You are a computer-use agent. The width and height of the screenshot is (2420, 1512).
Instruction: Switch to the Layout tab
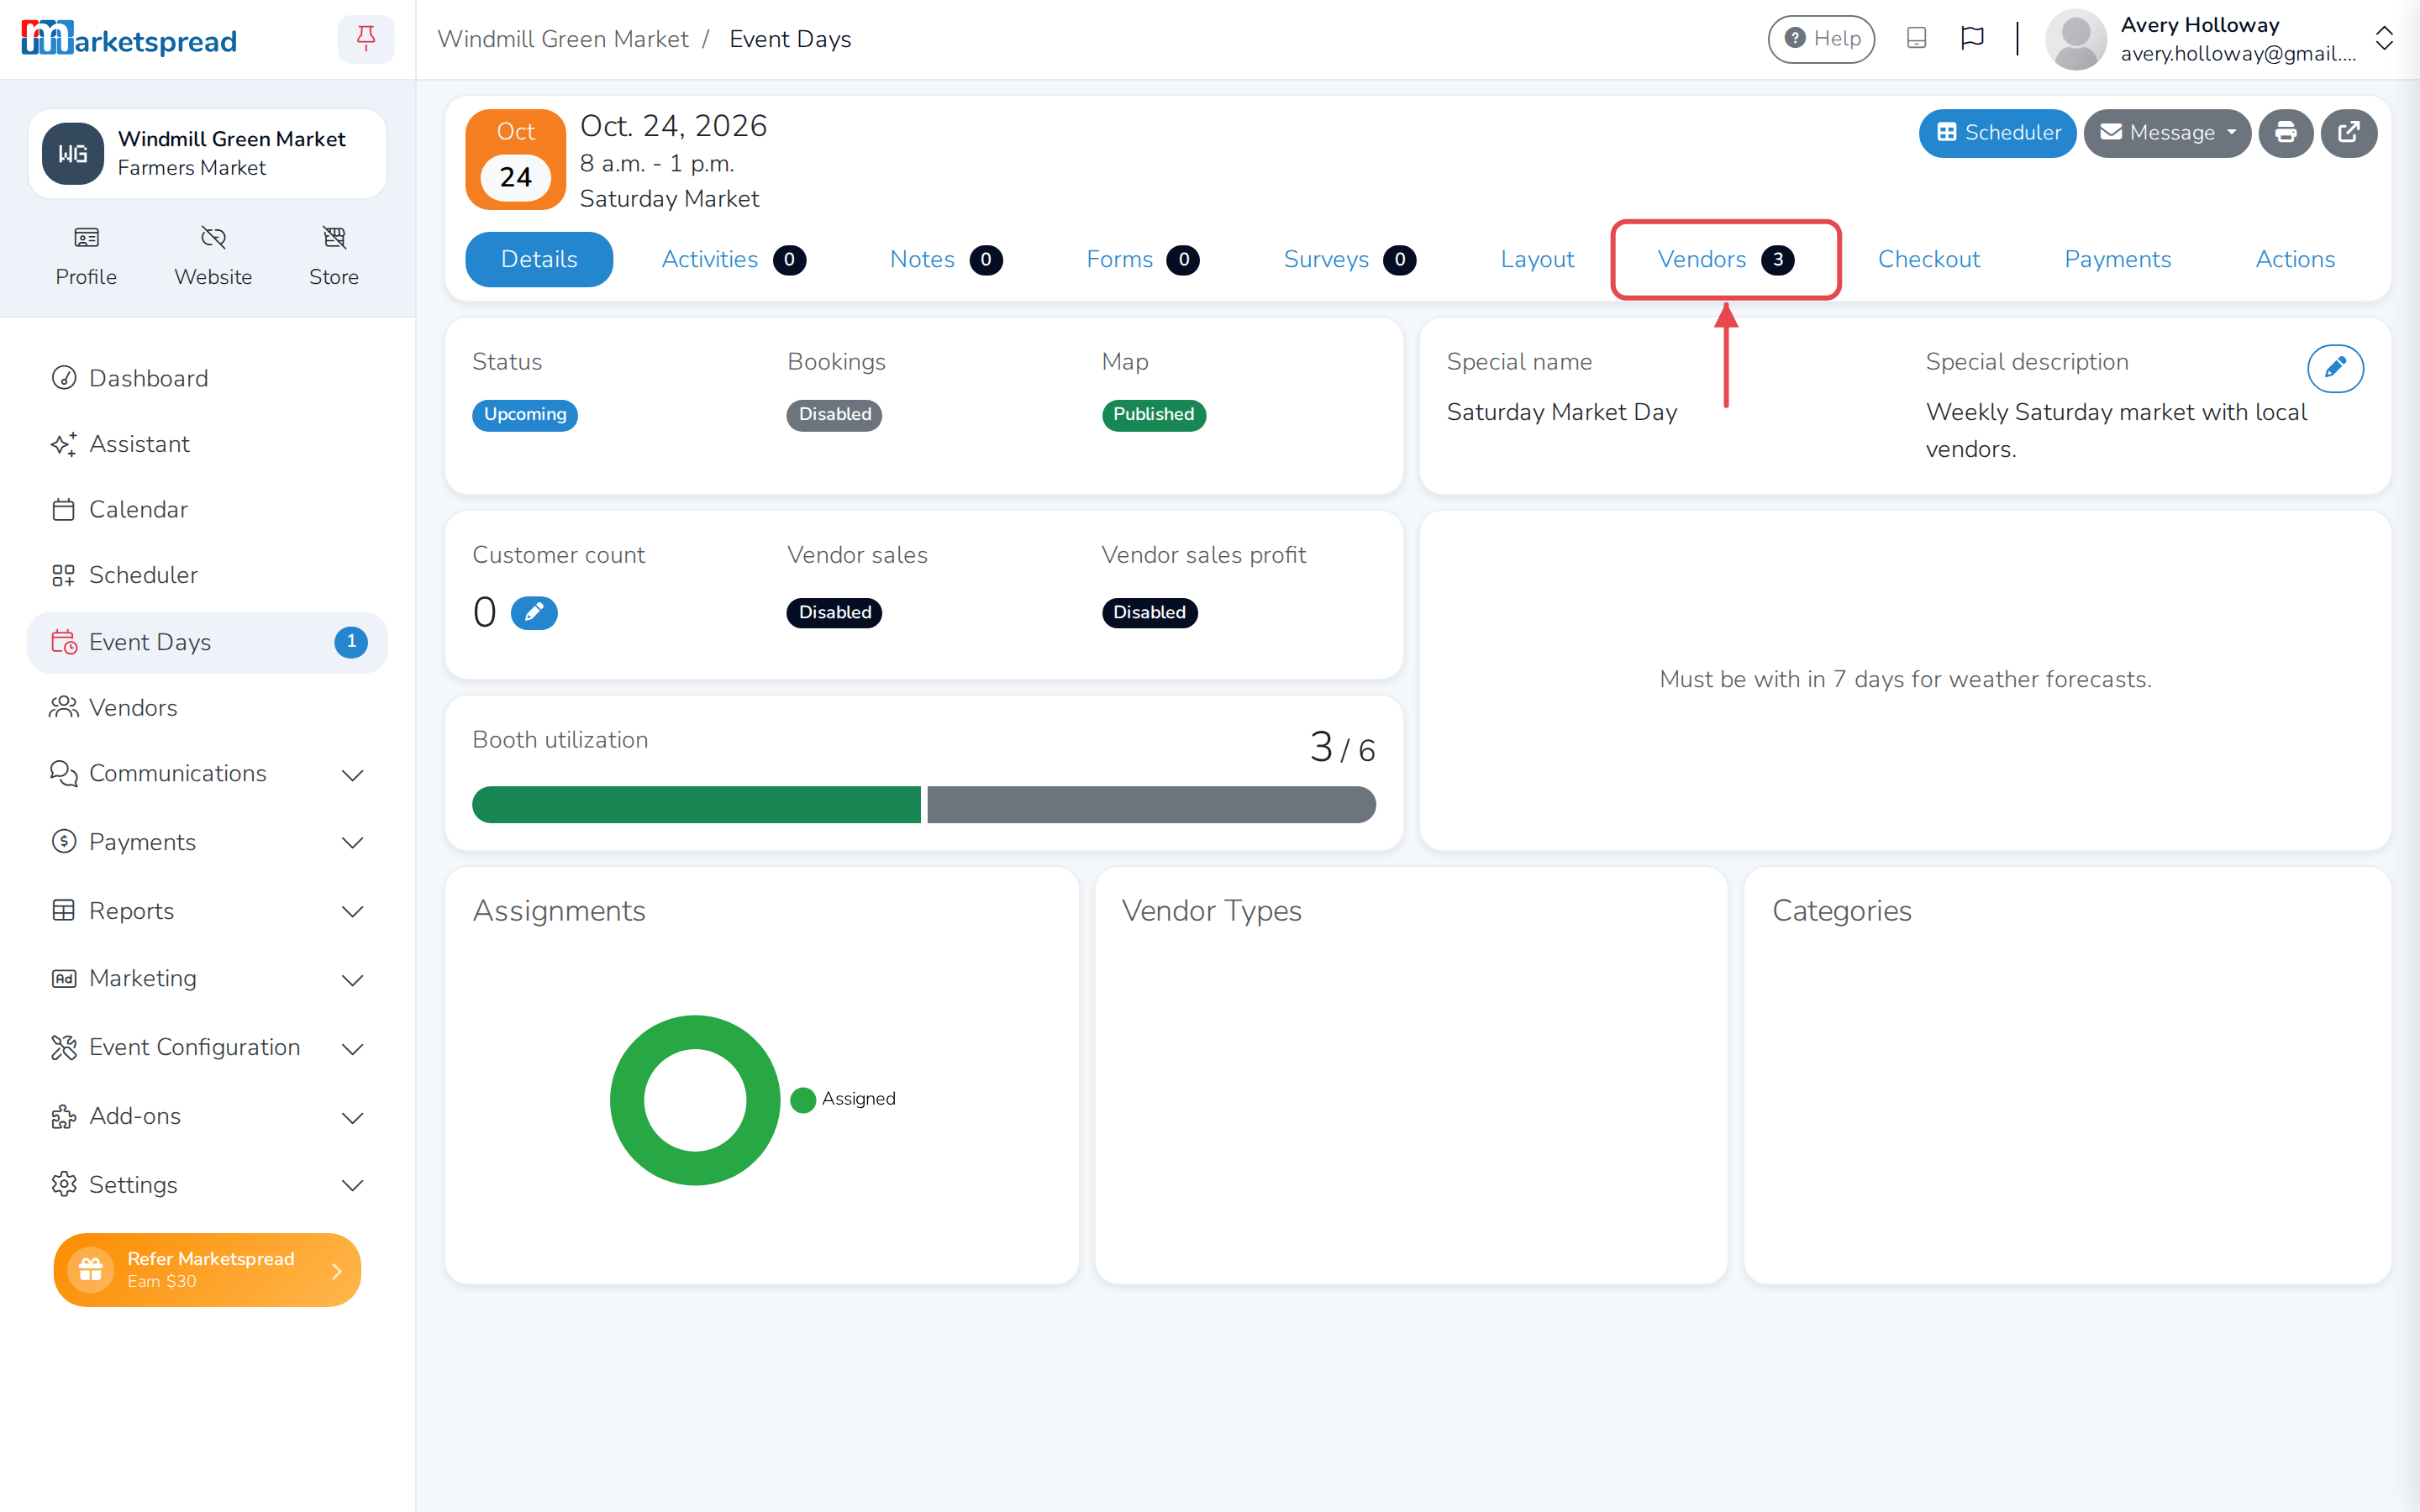pos(1537,260)
